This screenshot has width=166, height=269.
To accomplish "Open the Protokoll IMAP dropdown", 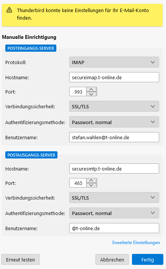I will 114,62.
